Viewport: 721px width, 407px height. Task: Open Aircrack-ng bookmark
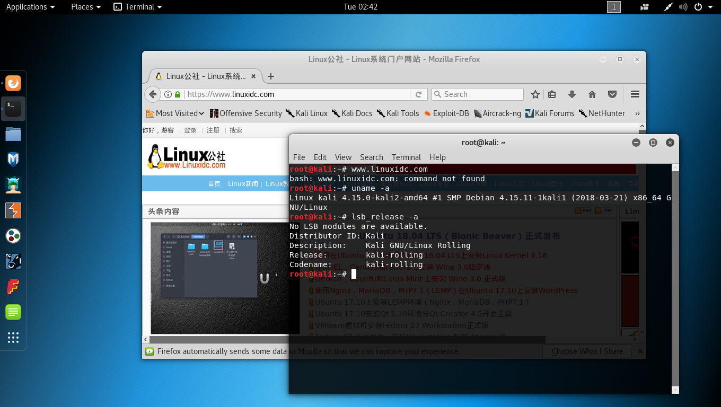(x=497, y=113)
